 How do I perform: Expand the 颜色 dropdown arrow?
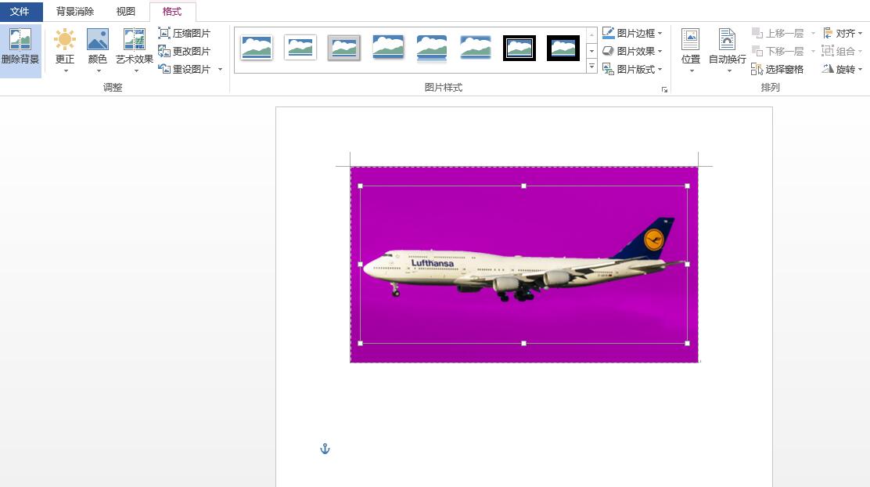(x=99, y=70)
